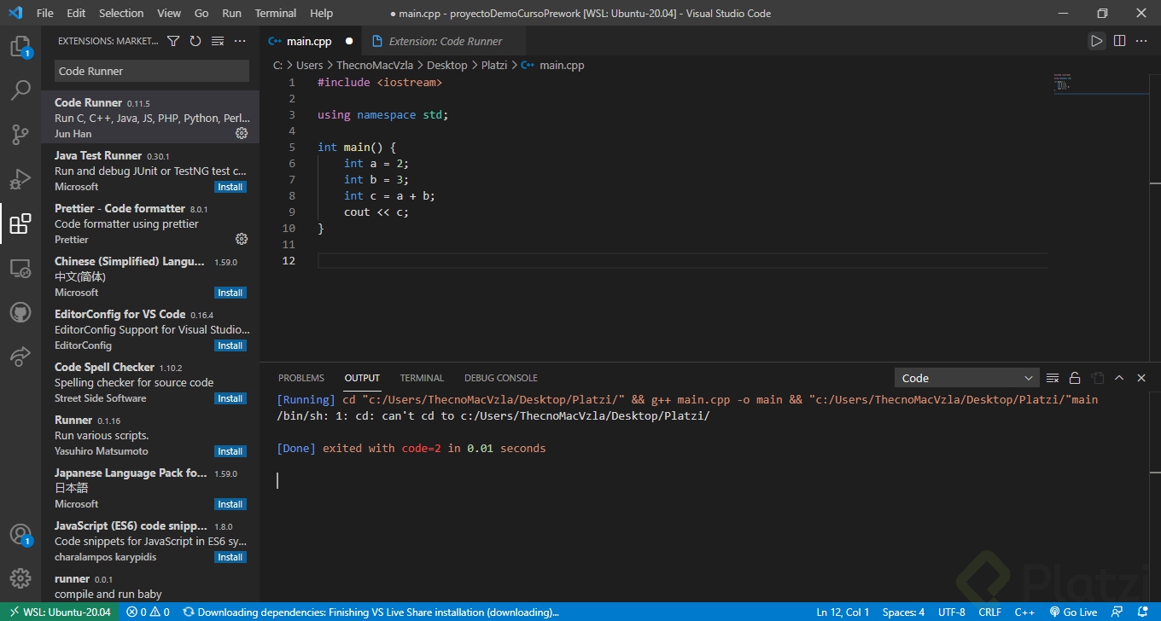The width and height of the screenshot is (1161, 621).
Task: Click the extensions search box with Code Runner
Action: point(152,71)
